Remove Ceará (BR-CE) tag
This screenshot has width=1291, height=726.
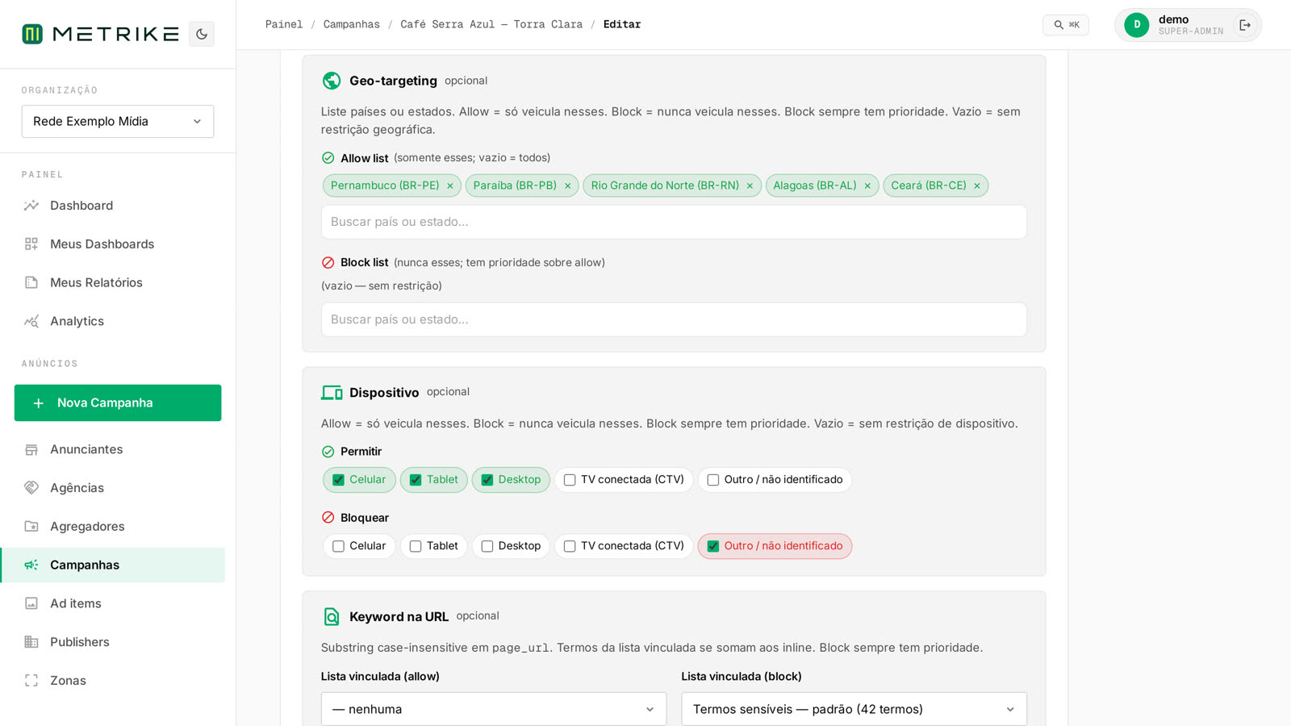[977, 186]
